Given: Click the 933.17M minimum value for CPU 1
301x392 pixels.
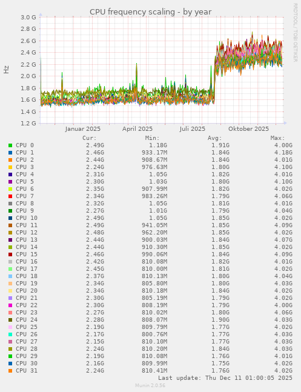Looking at the screenshot, I should point(154,153).
